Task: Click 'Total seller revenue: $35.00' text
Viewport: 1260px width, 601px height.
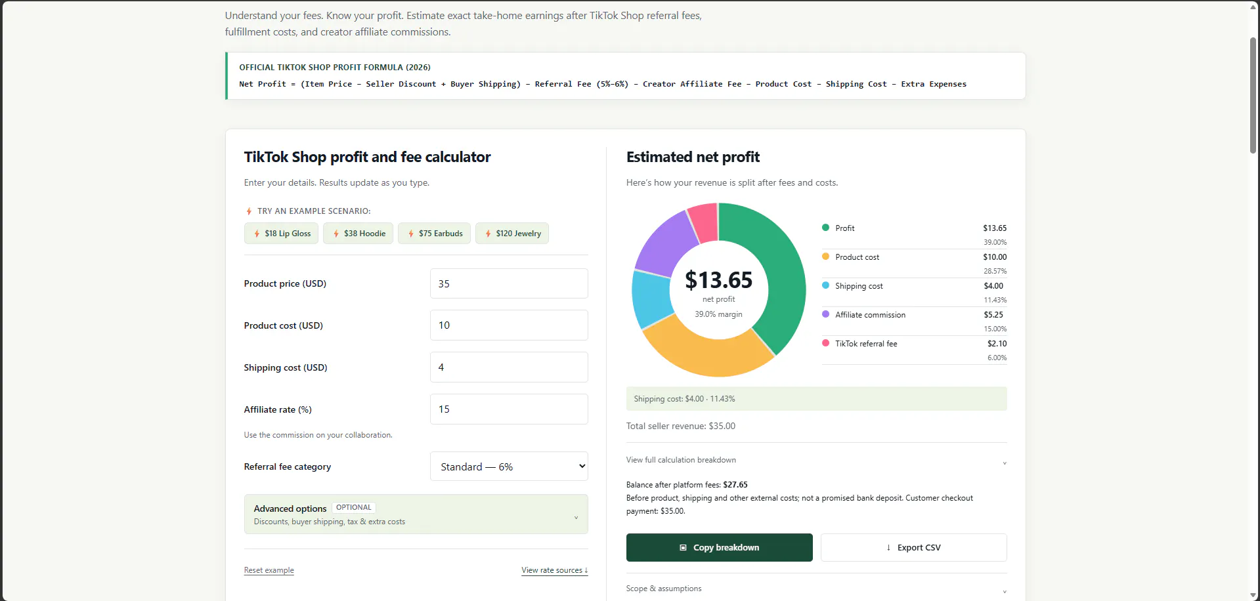Action: [x=681, y=426]
